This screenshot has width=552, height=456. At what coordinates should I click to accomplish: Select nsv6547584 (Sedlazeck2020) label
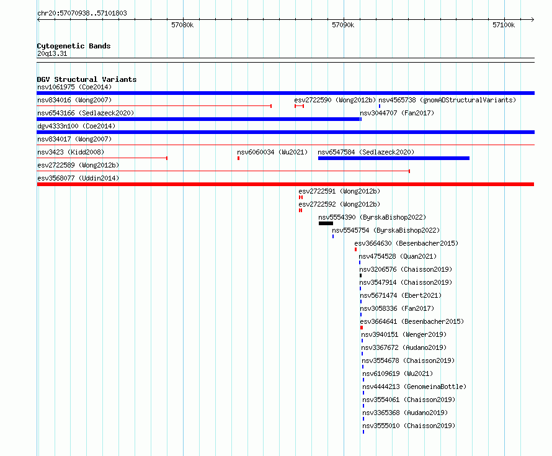366,152
